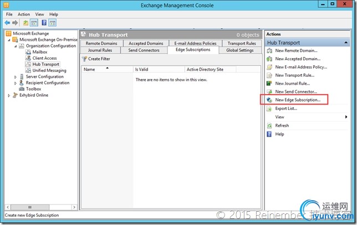Open the View menu in menu bar

(39, 14)
